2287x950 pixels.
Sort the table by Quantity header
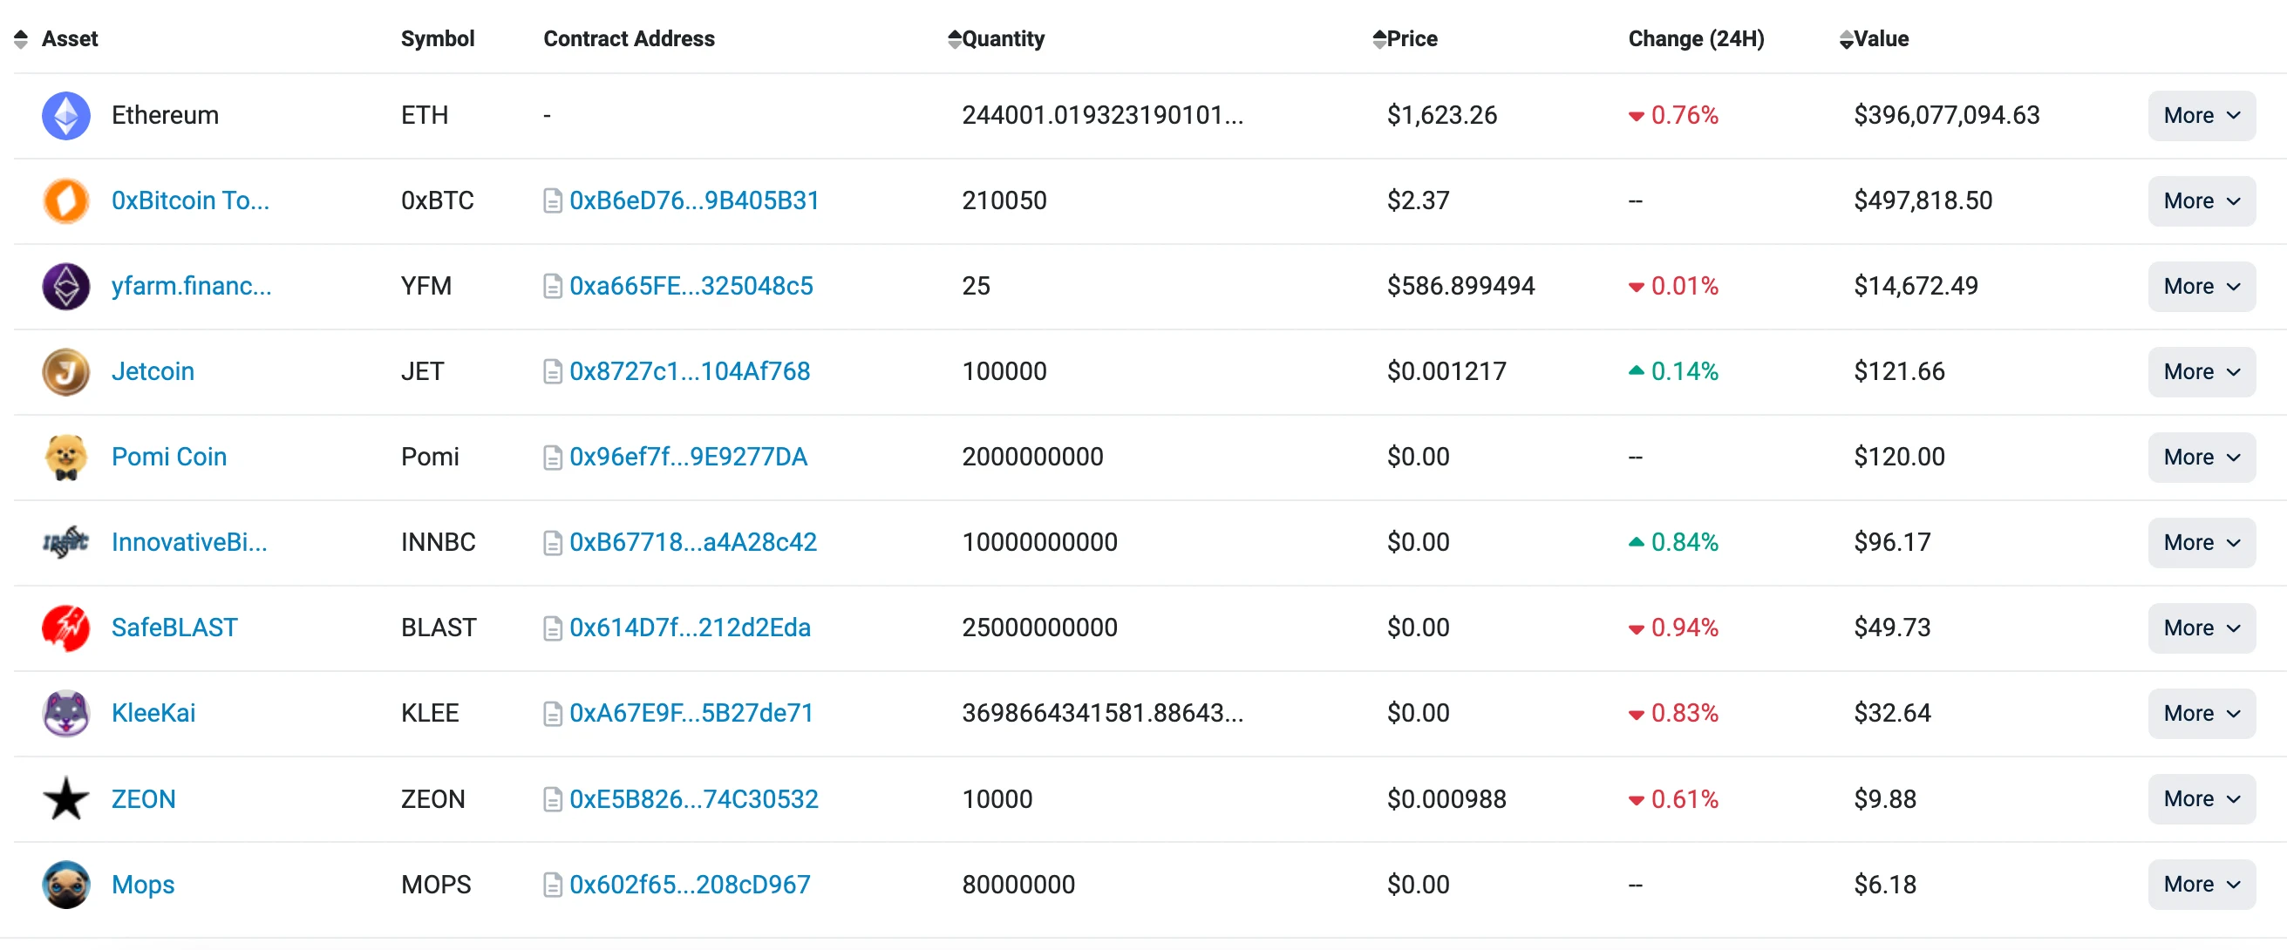996,39
